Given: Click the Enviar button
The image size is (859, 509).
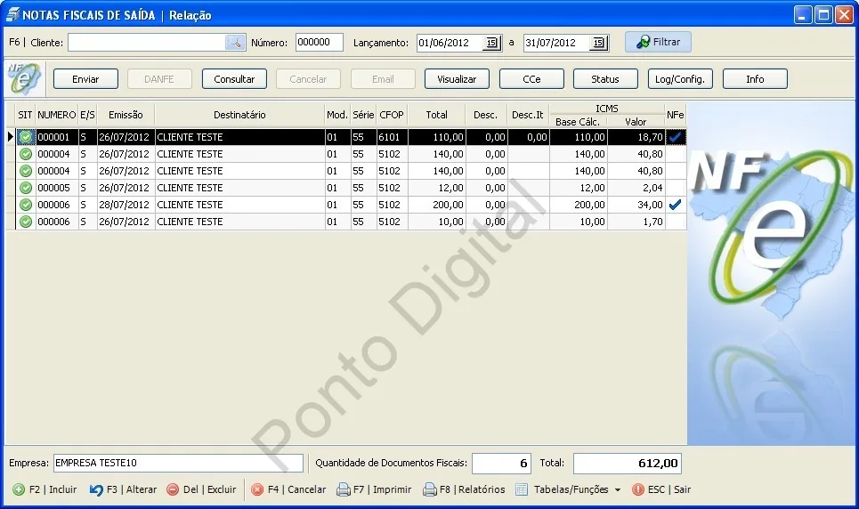Looking at the screenshot, I should click(85, 79).
